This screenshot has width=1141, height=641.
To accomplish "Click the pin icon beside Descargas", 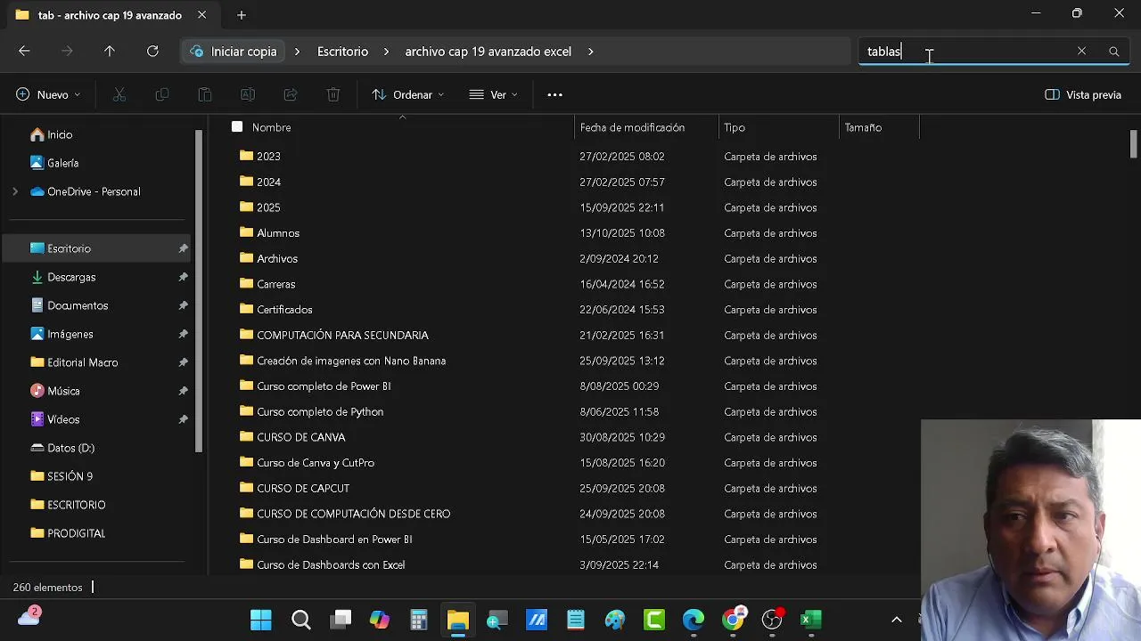I will (183, 277).
